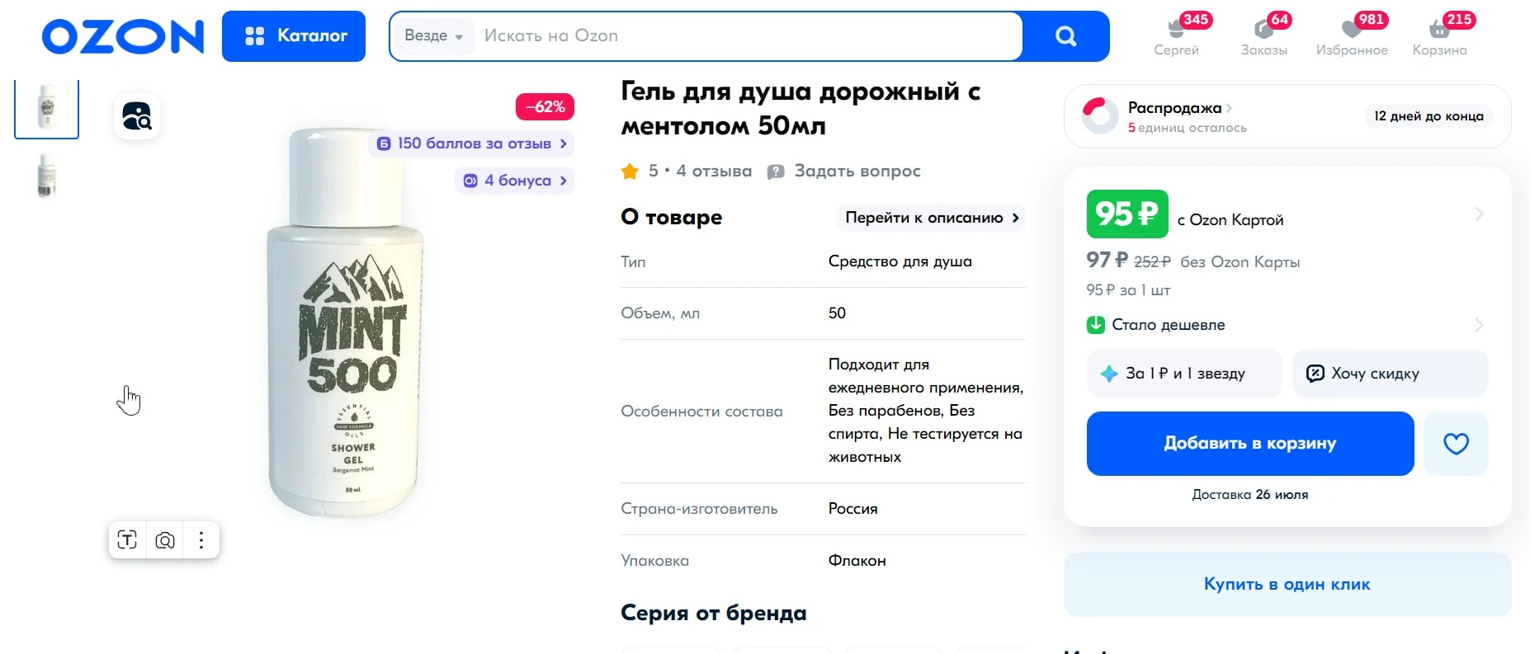Click the -62% discount badge

coord(545,107)
